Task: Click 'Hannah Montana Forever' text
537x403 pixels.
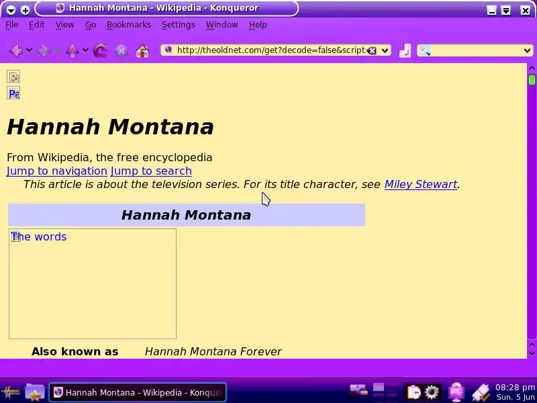Action: point(213,351)
